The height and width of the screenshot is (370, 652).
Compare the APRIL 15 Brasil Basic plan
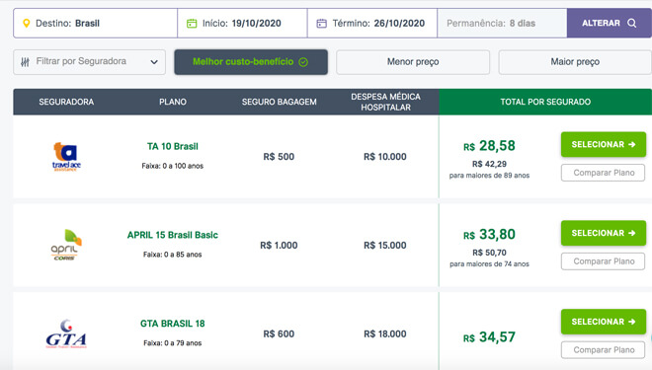(603, 261)
